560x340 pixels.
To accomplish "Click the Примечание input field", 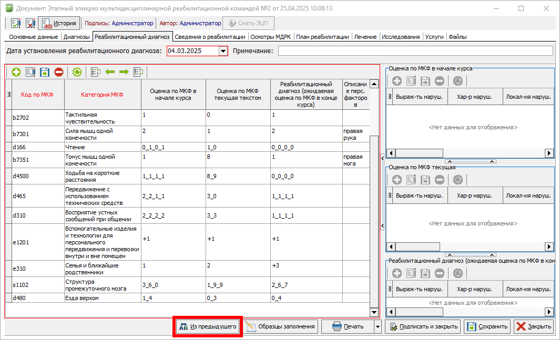I will (415, 51).
